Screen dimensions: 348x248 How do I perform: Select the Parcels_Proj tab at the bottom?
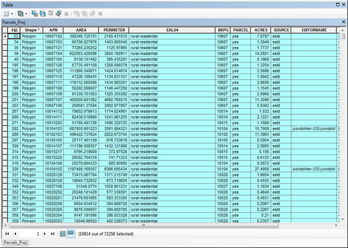[15, 244]
